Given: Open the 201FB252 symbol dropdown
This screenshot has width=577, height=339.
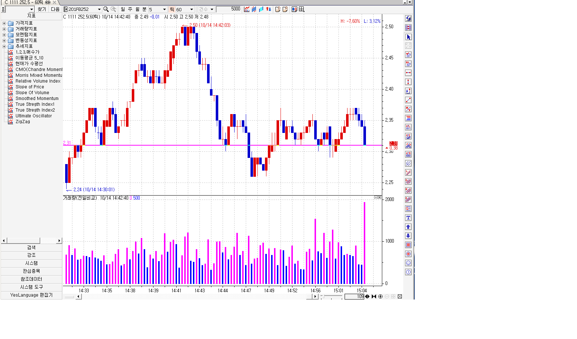Looking at the screenshot, I should pyautogui.click(x=99, y=9).
